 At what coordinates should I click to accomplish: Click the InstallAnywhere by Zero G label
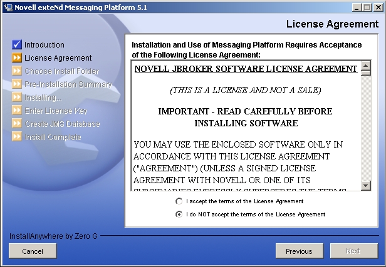(53, 236)
